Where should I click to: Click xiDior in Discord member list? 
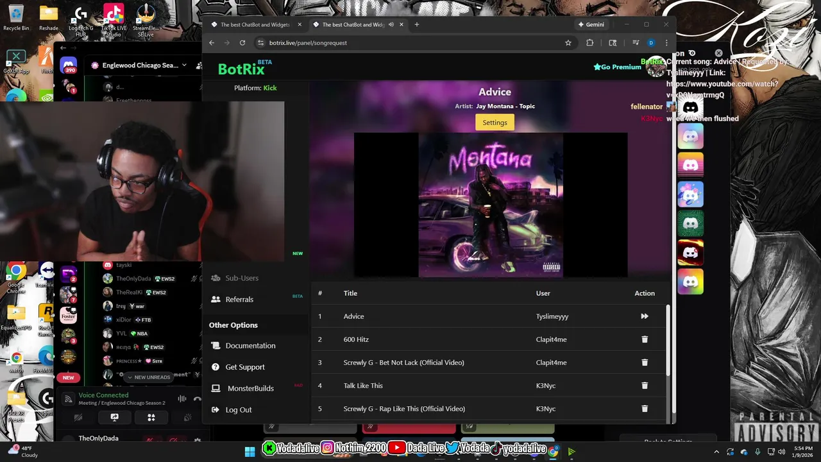pos(123,320)
